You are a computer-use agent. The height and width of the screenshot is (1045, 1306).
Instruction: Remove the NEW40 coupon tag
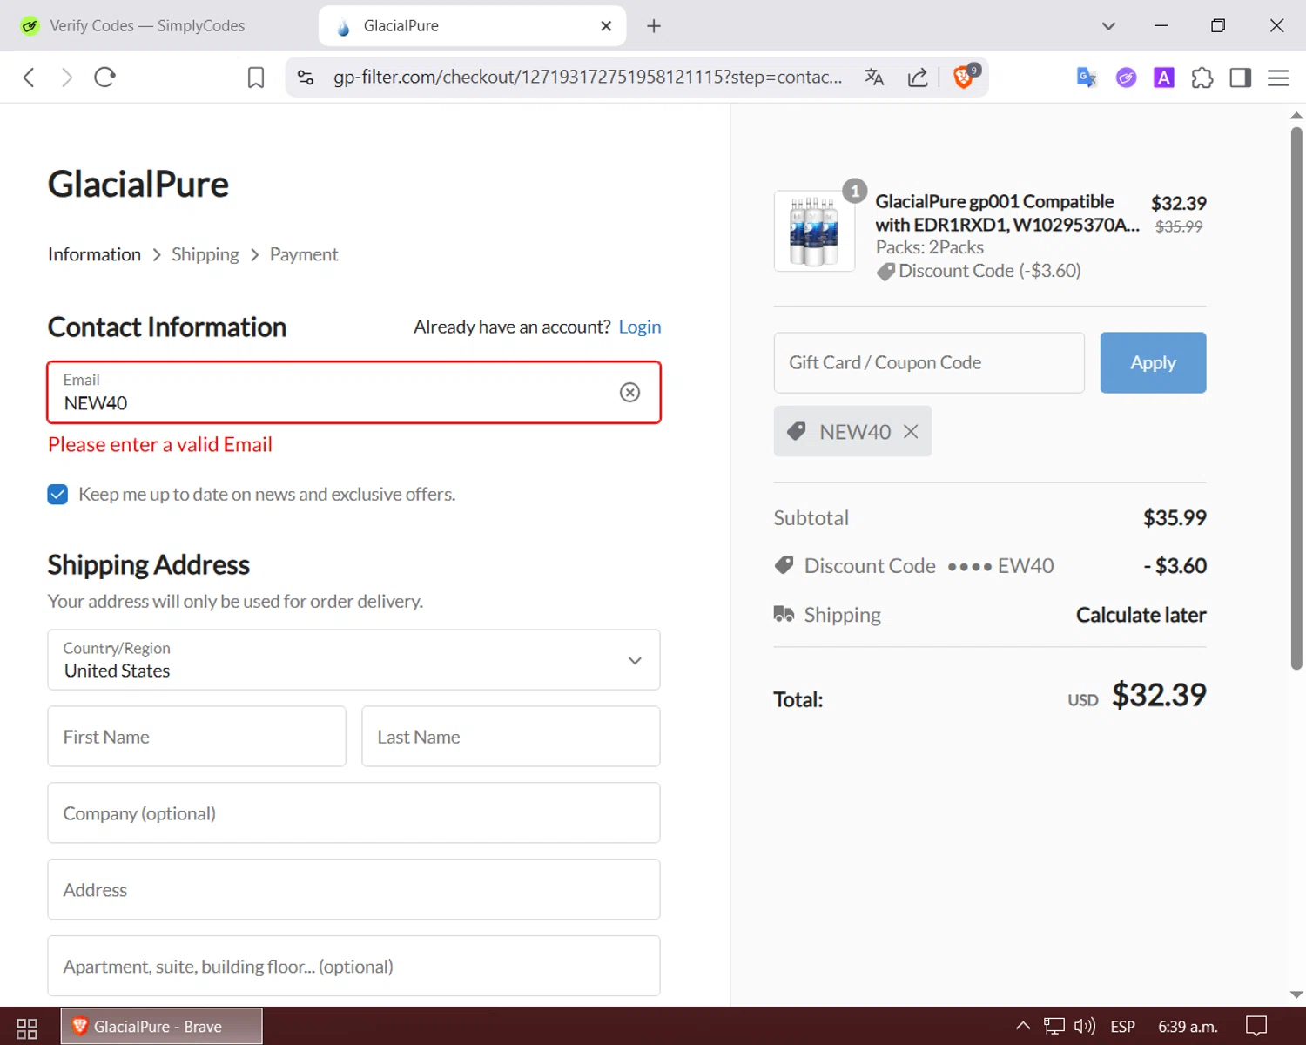coord(911,431)
